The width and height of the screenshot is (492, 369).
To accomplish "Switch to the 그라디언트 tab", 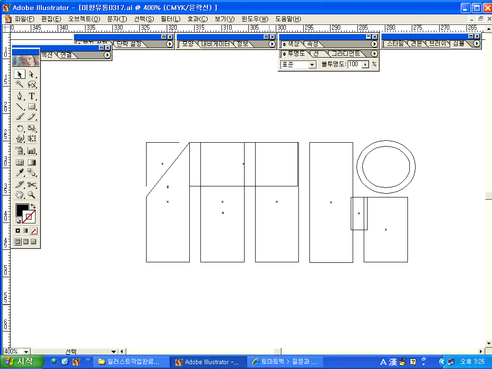I will pos(345,54).
